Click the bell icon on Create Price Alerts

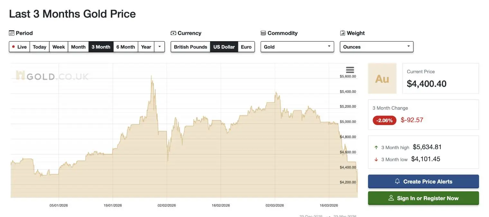coord(397,181)
